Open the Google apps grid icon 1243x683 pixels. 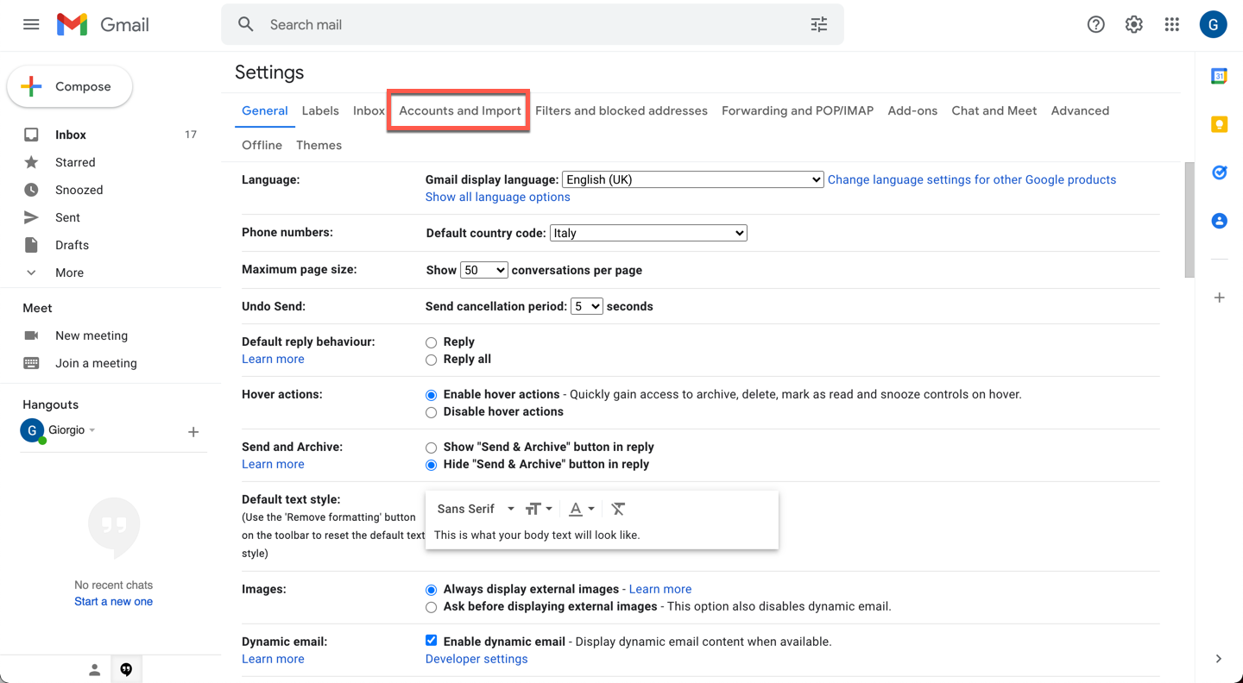1171,25
